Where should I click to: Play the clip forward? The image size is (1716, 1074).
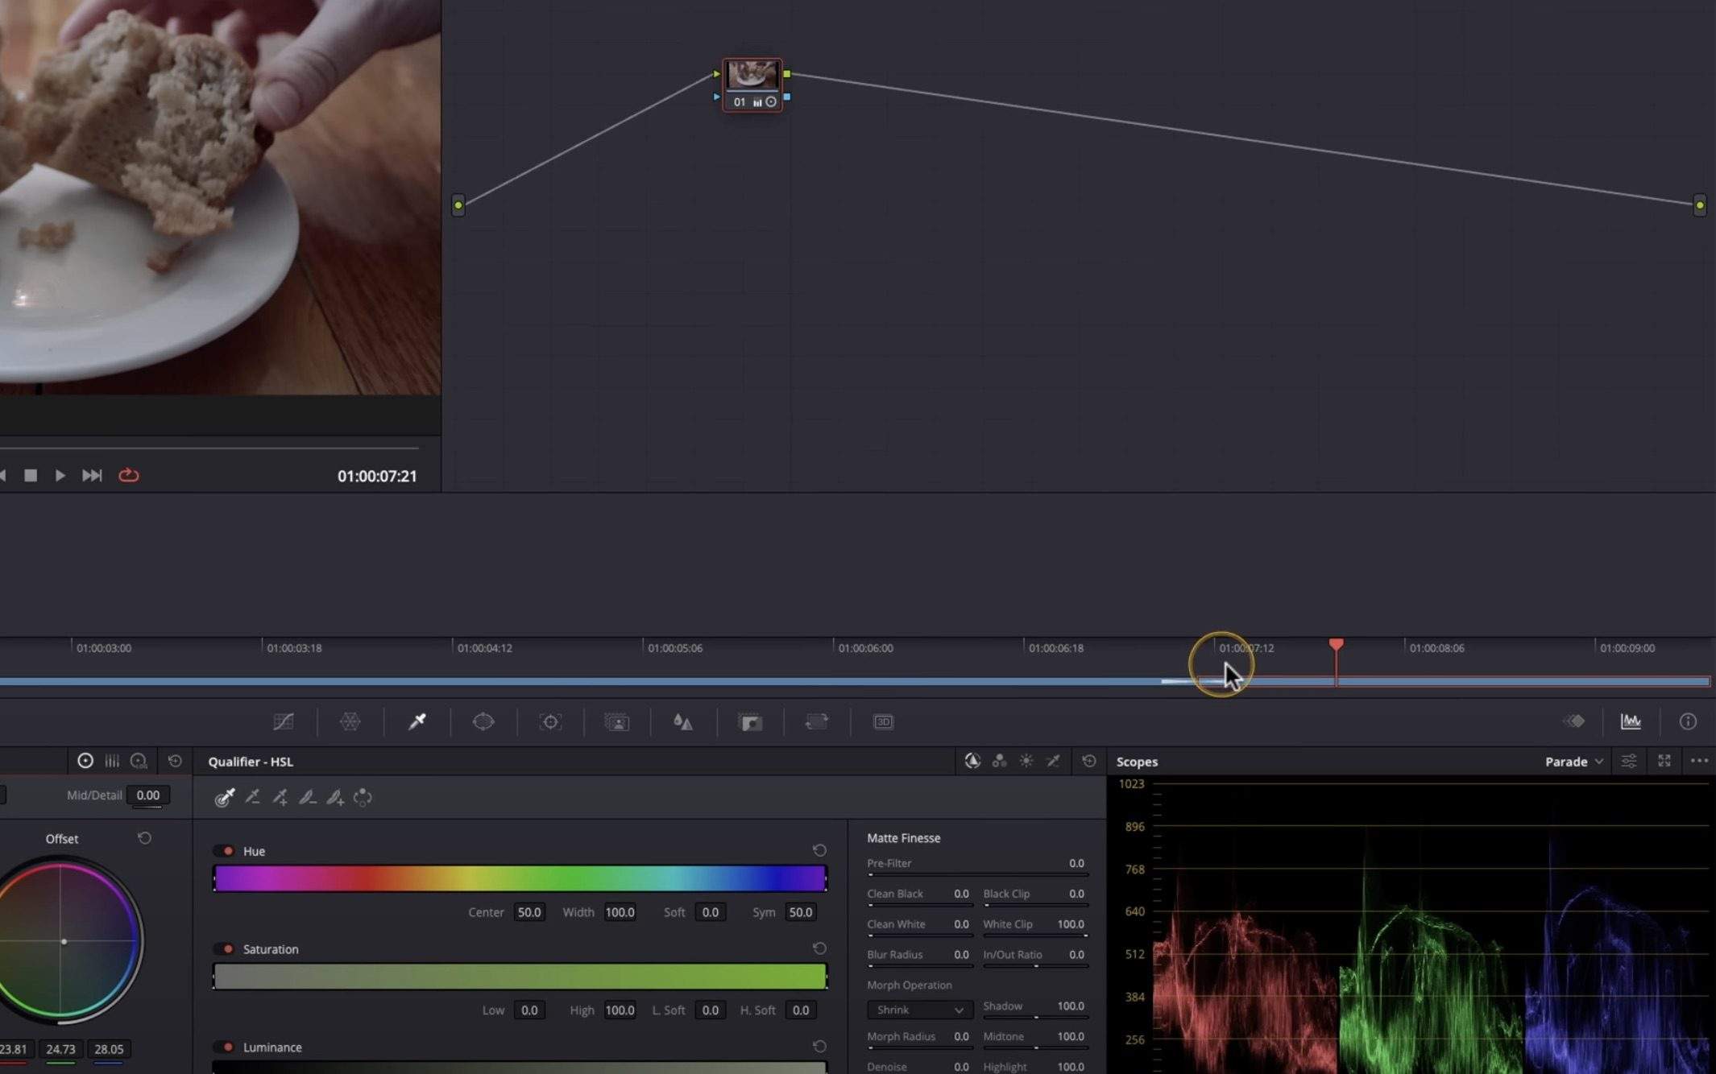60,475
